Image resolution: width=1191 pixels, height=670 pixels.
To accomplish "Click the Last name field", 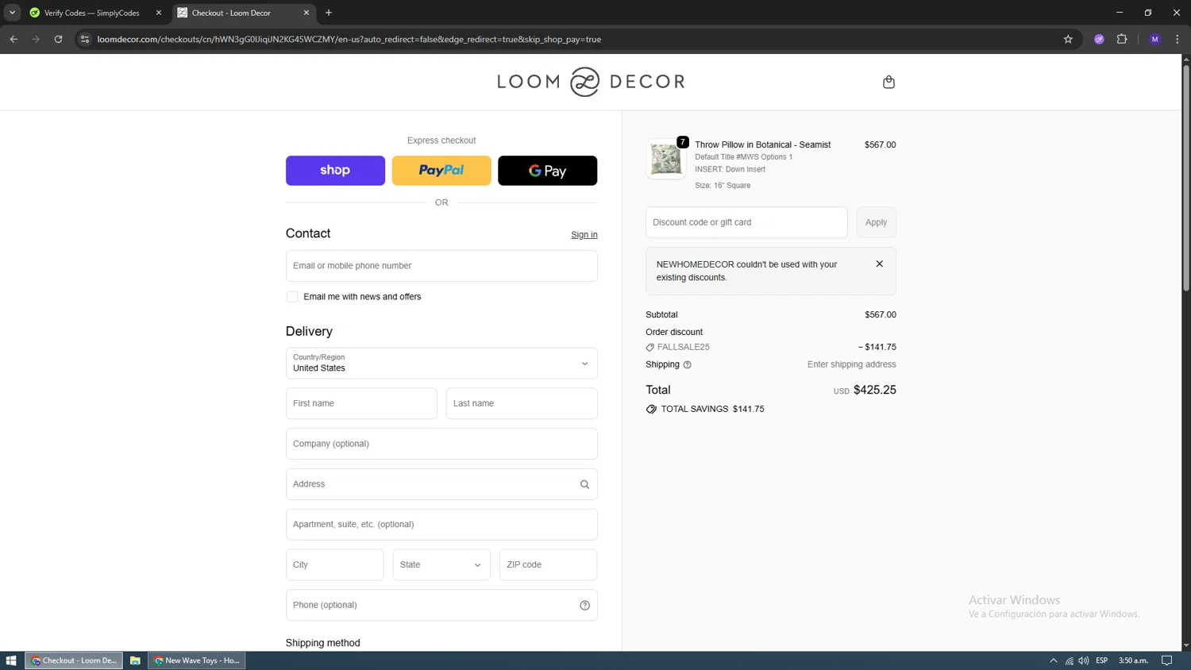I will click(522, 403).
